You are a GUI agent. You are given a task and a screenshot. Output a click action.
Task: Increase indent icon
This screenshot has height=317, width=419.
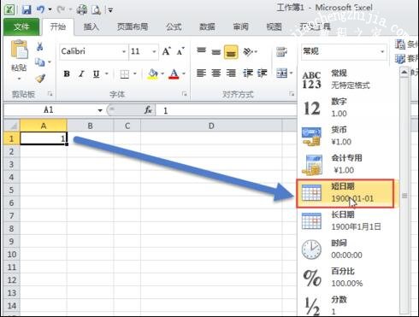tap(263, 73)
